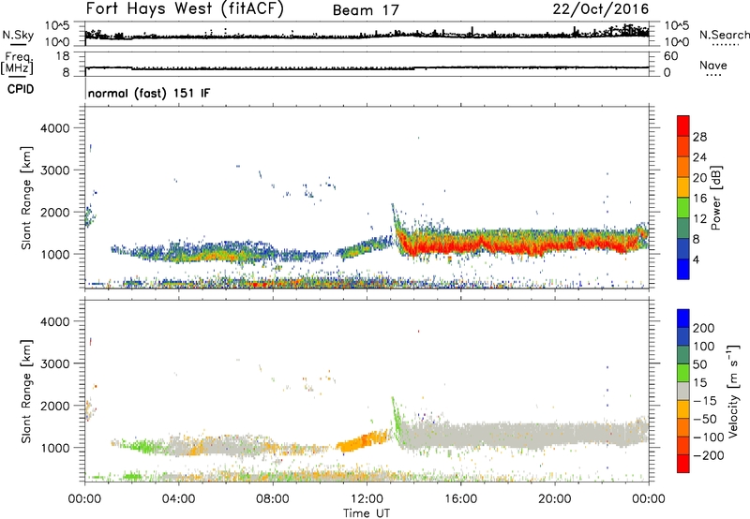This screenshot has height=519, width=750.
Task: Select the '3000' tick on the velocity panel
Action: tap(55, 363)
